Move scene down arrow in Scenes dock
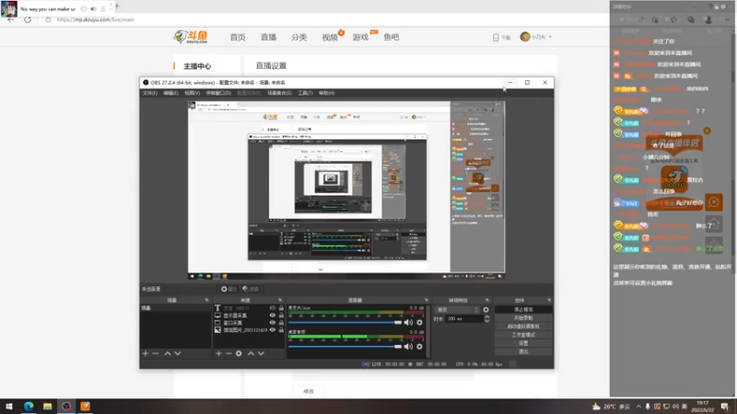 [x=178, y=353]
